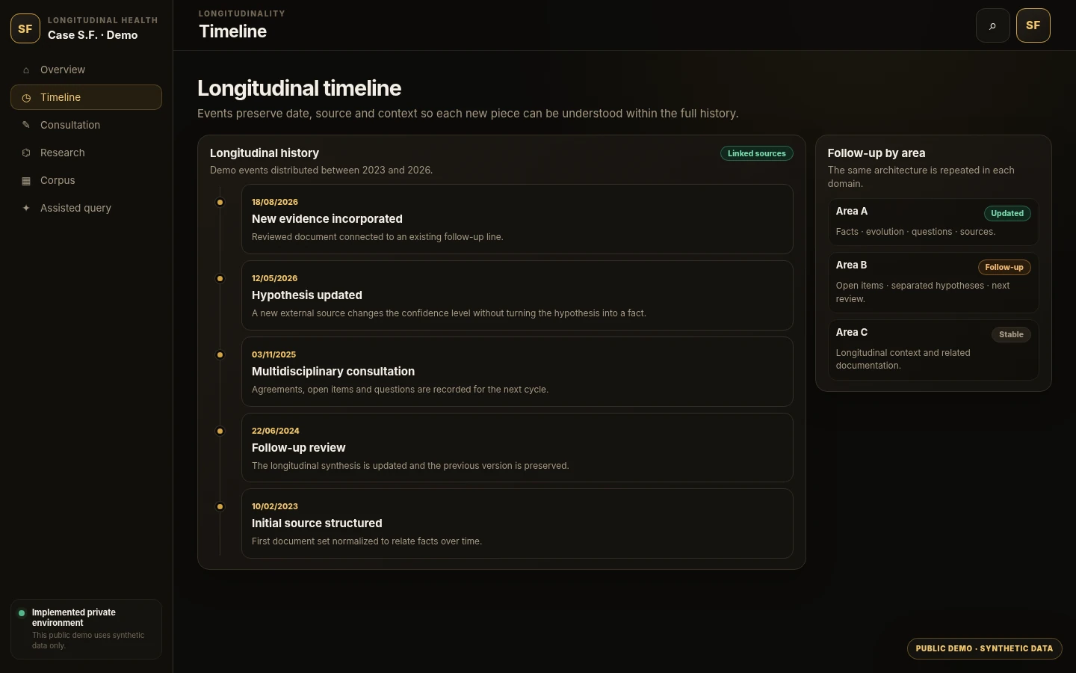This screenshot has height=673, width=1076.
Task: Click the SF logo badge in sidebar header
Action: click(x=25, y=28)
